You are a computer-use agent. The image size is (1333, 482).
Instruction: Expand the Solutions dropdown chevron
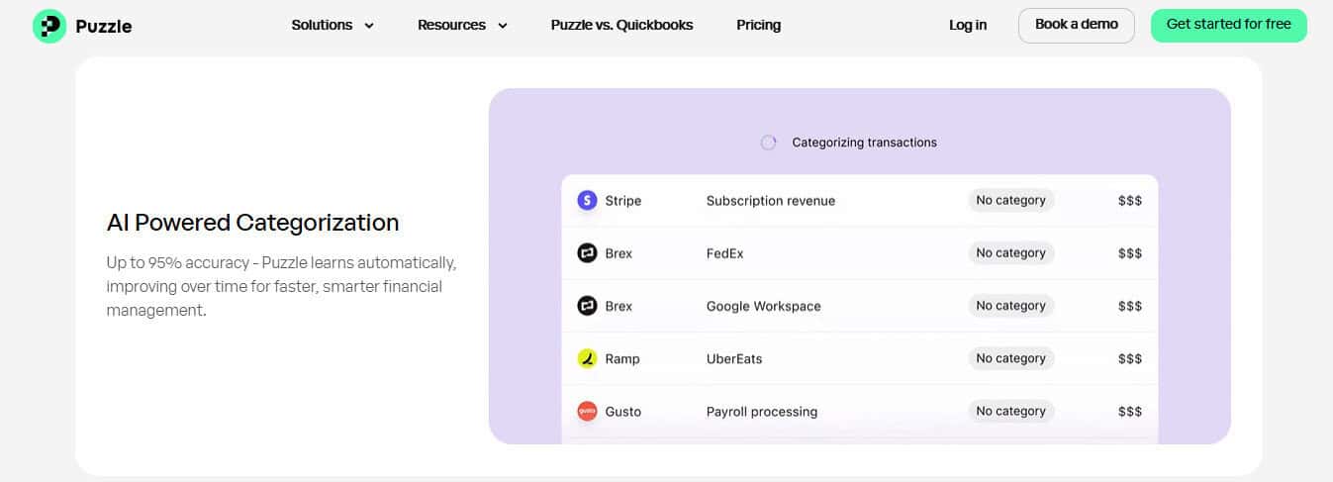(369, 26)
